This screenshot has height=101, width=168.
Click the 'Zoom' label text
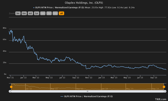pos(12,13)
